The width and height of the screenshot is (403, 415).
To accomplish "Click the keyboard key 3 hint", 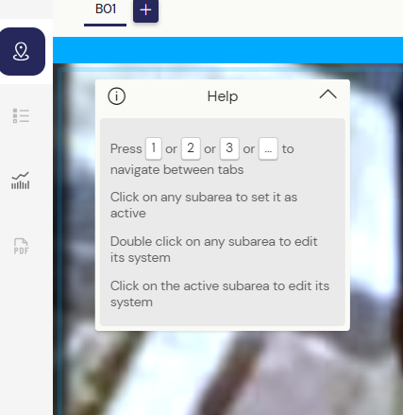I will click(x=229, y=148).
